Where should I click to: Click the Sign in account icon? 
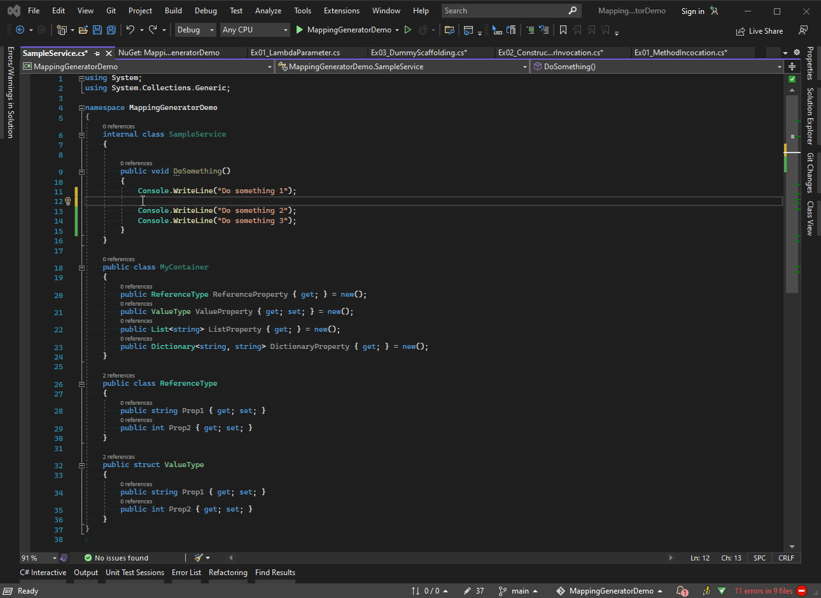coord(714,11)
